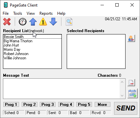Select Robert Johnson in recipient list
Image resolution: width=140 pixels, height=118 pixels.
(33, 54)
